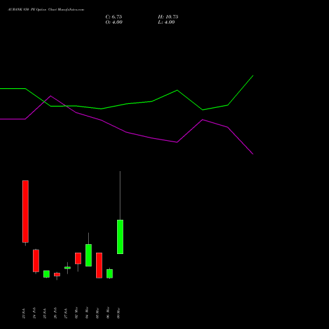The width and height of the screenshot is (329, 329).
Task: Click the 25 Feb date label
Action: tap(45, 313)
